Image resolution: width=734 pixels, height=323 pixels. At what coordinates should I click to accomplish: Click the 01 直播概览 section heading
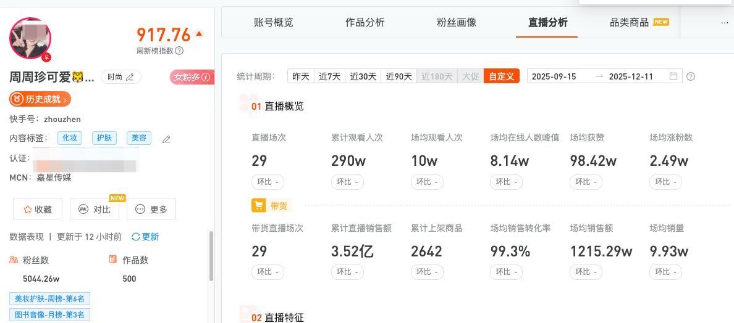277,107
